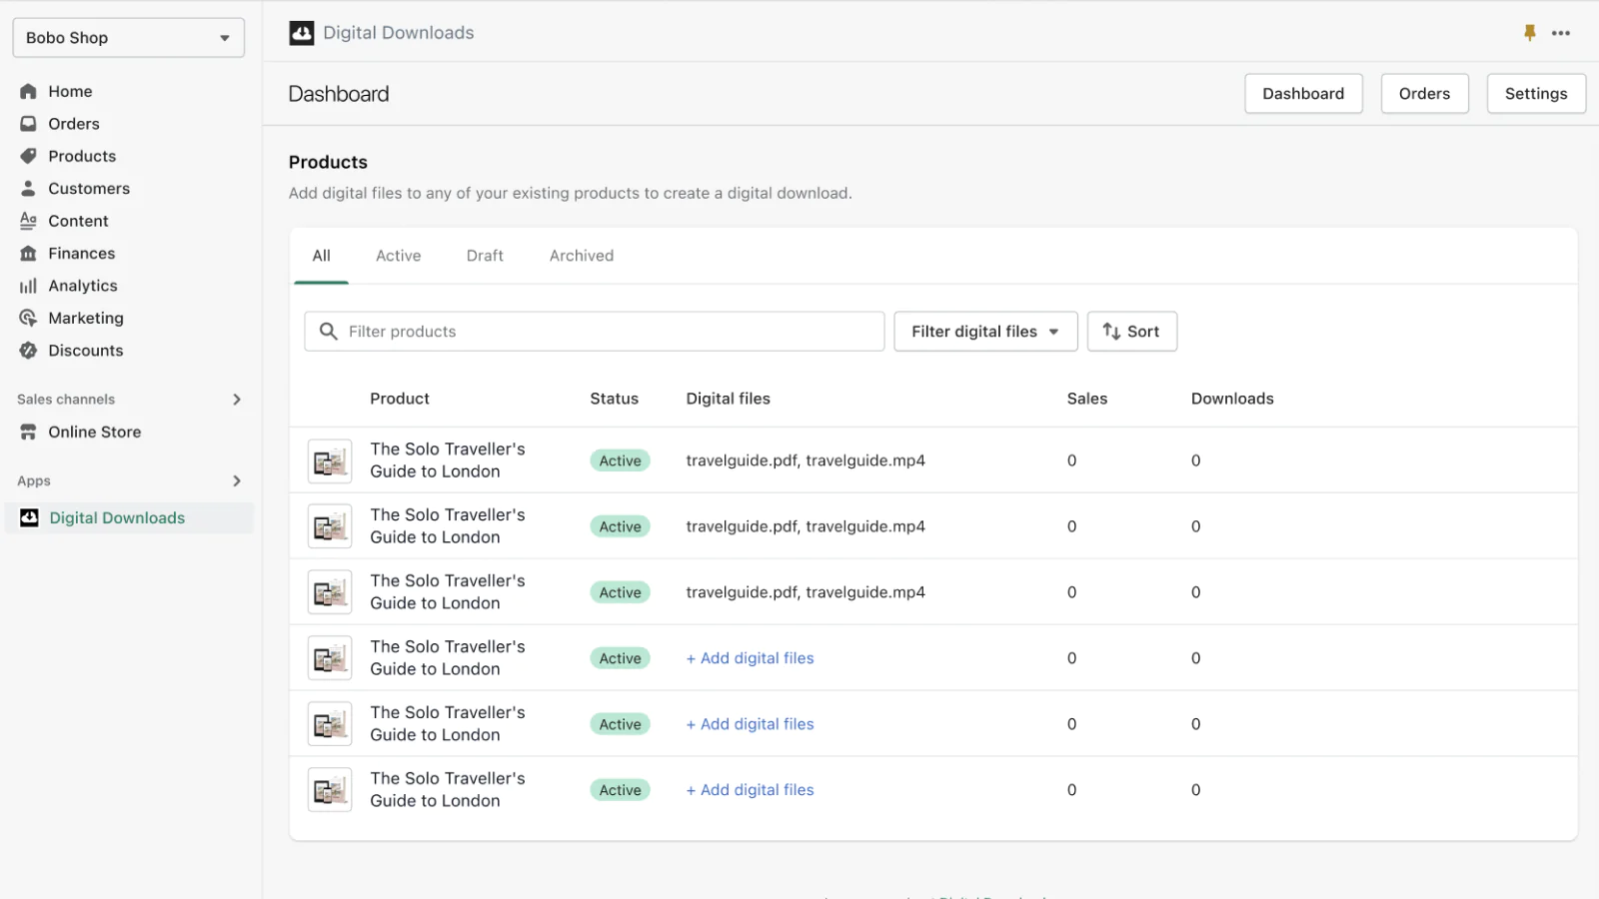
Task: Open Customers via the person icon
Action: pyautogui.click(x=28, y=189)
